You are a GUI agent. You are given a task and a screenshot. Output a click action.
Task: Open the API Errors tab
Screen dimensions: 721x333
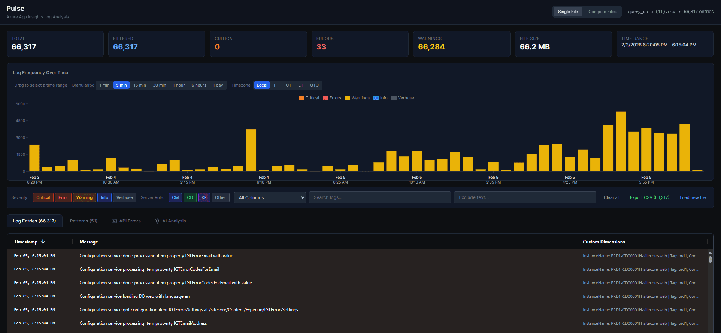tap(126, 221)
